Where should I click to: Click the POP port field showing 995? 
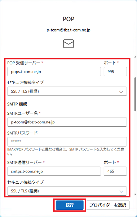pyautogui.click(x=115, y=72)
